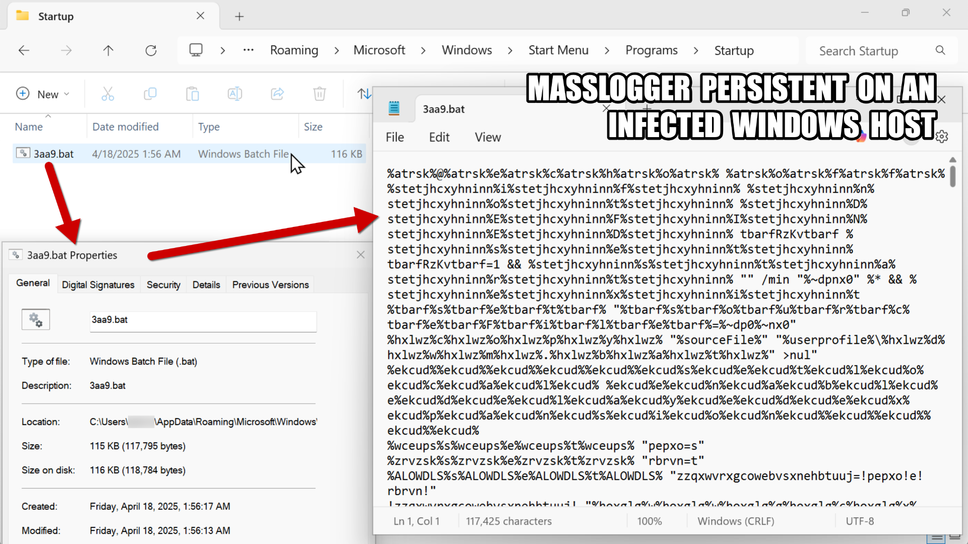Open the Previous Versions tab

pyautogui.click(x=270, y=285)
